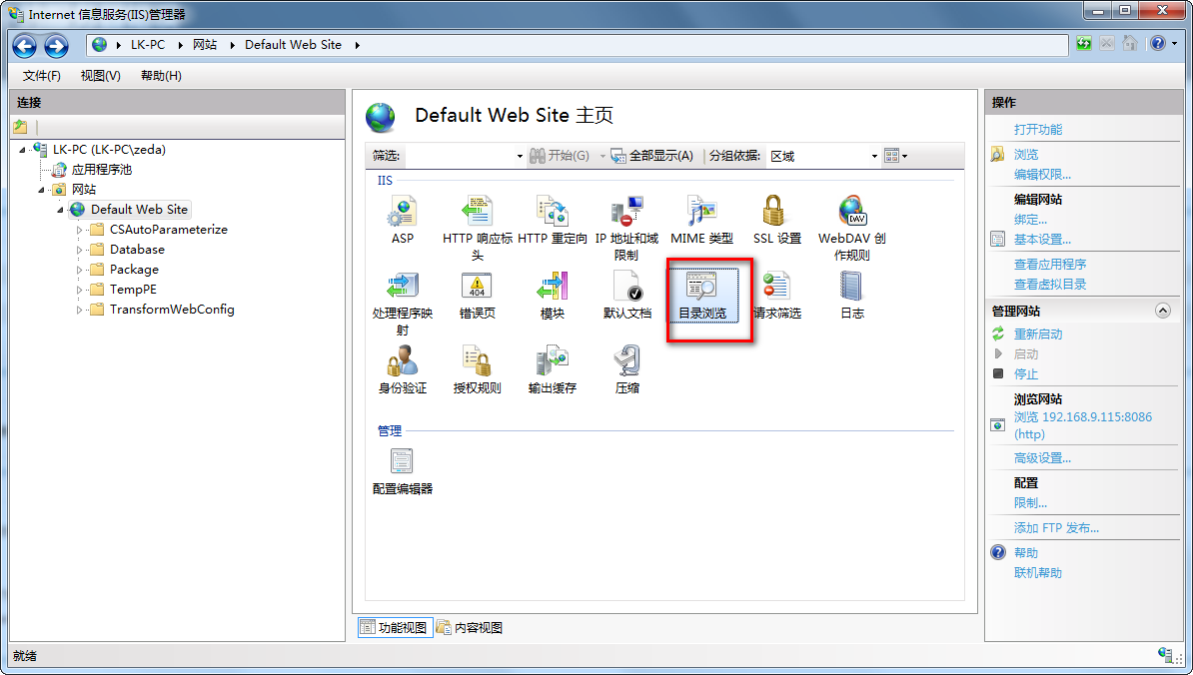1193x675 pixels.
Task: Select the 目录浏览 icon
Action: (x=702, y=295)
